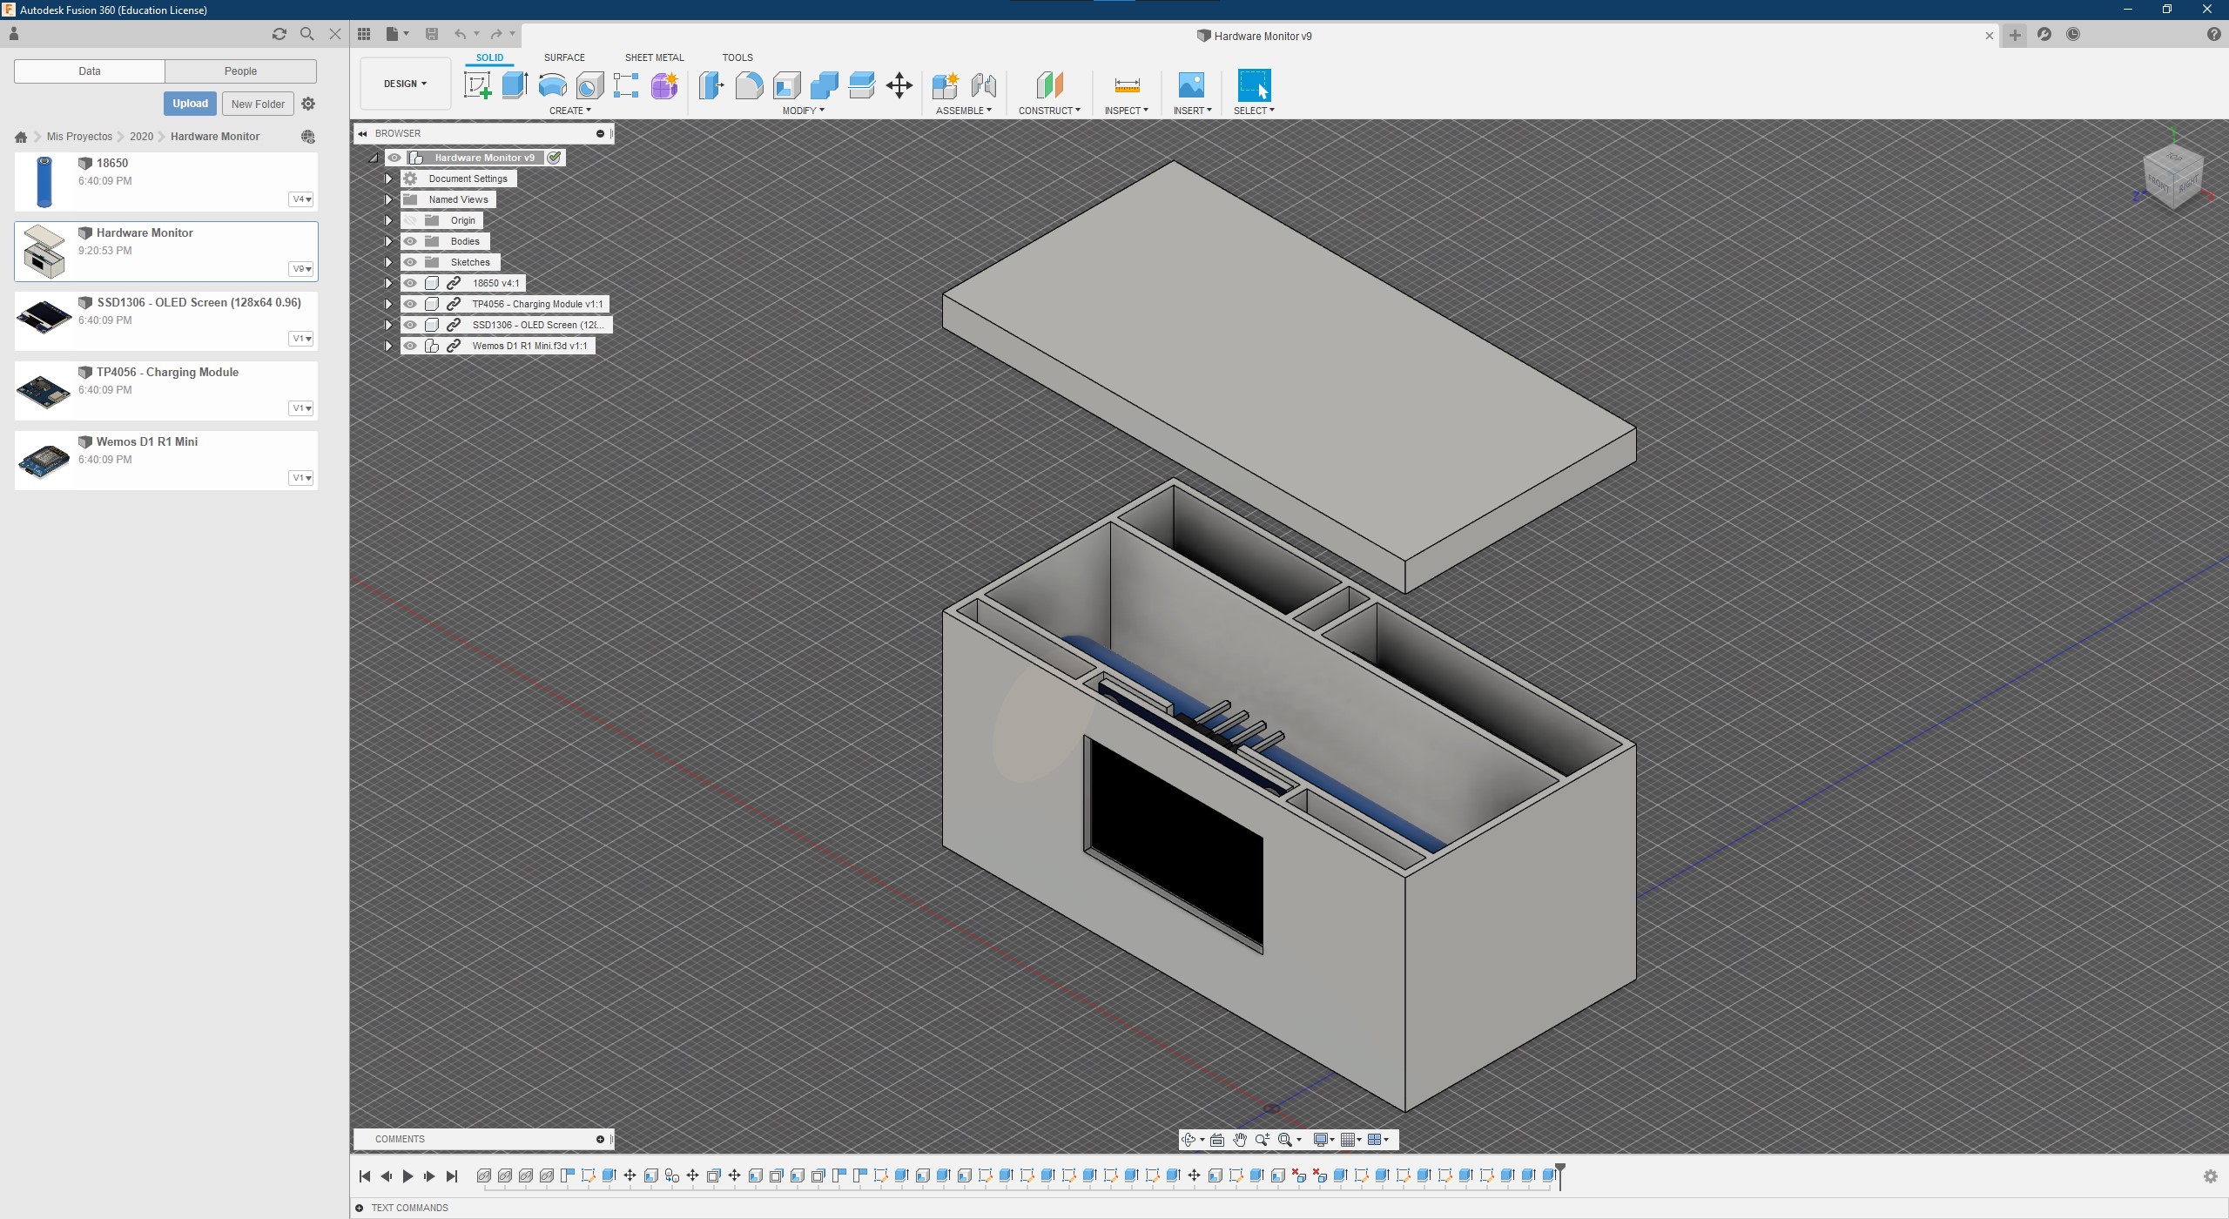Open the DESIGN workspace dropdown
The height and width of the screenshot is (1219, 2229).
[x=406, y=84]
